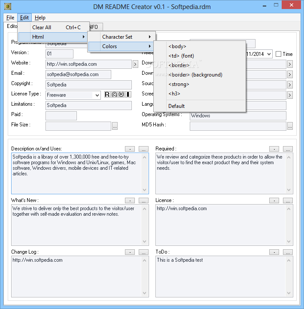The image size is (304, 309).
Task: Open ToDo editor ellipsis button
Action: [288, 252]
